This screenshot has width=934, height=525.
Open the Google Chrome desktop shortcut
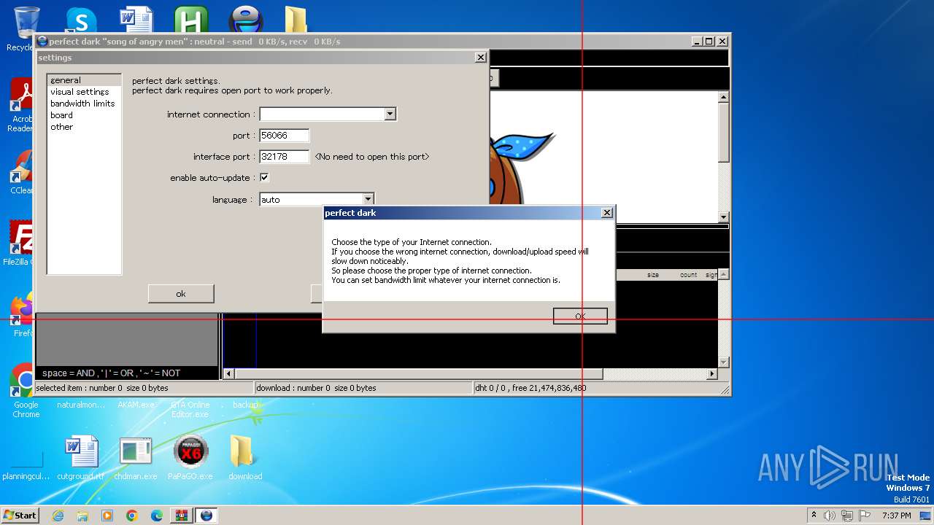pos(26,392)
